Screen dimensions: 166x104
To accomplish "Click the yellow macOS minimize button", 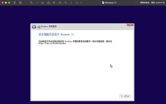I will click(x=6, y=3).
